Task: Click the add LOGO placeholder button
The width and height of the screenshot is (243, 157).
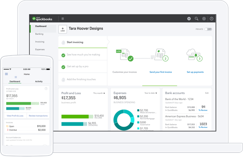Action: [63, 29]
